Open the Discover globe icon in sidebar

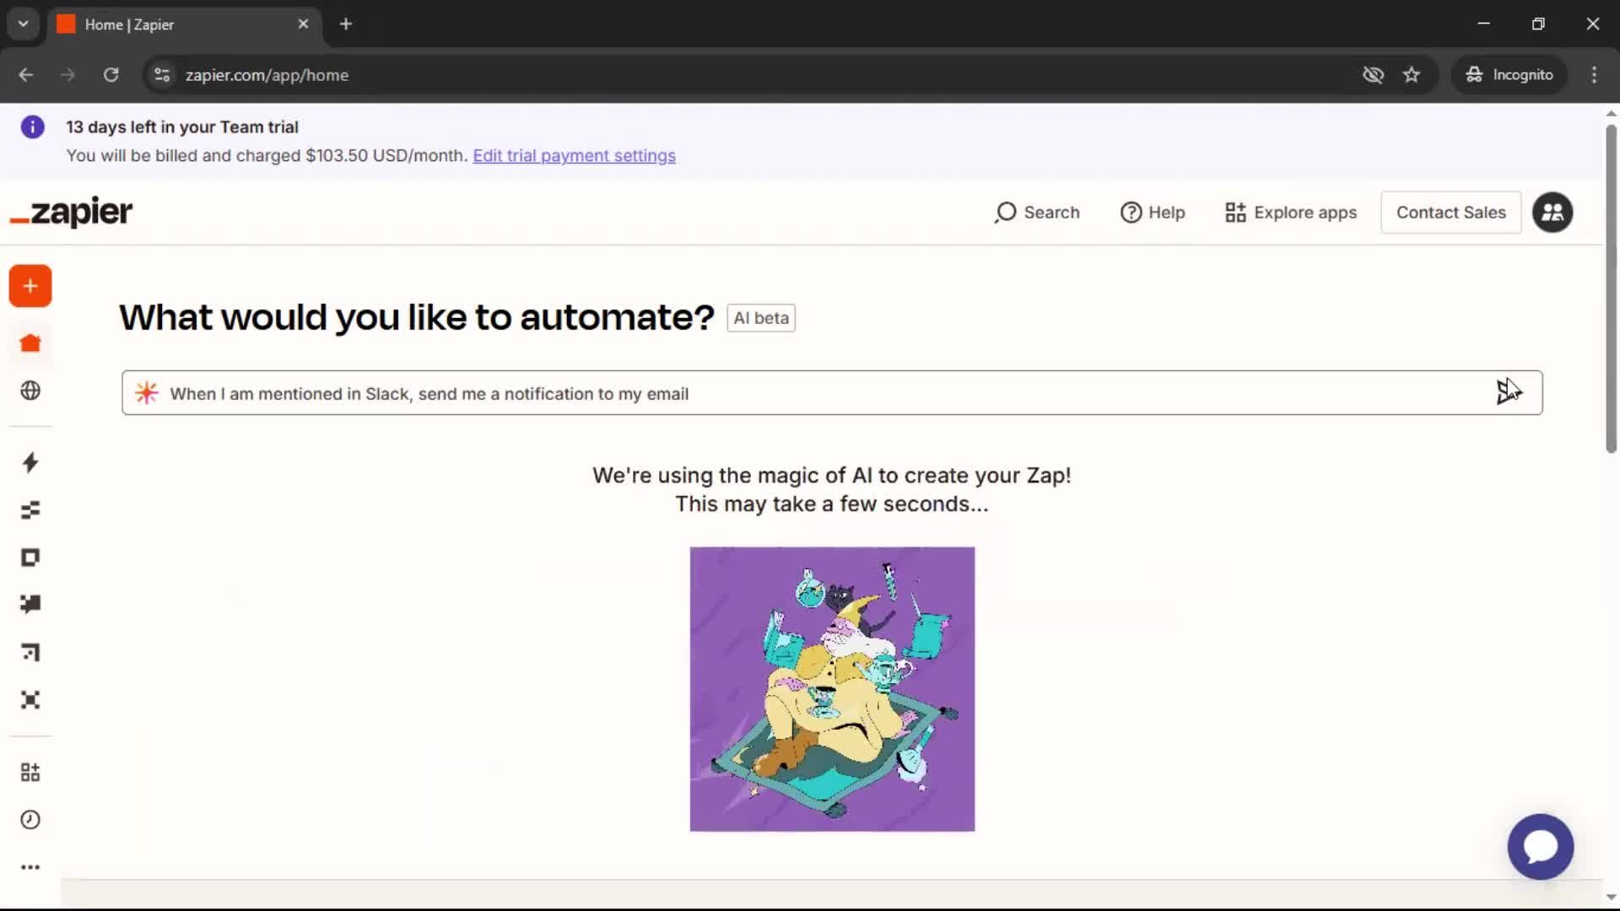[x=30, y=391]
